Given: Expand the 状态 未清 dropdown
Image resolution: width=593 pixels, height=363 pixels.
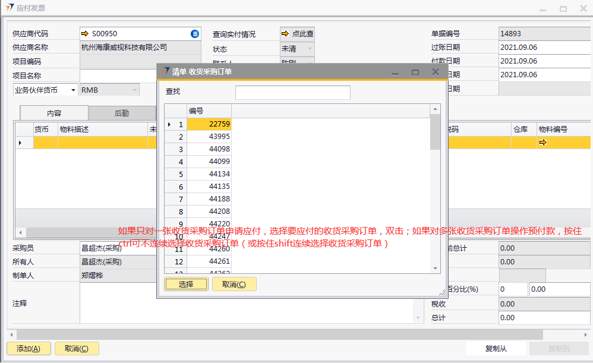Looking at the screenshot, I should 309,49.
